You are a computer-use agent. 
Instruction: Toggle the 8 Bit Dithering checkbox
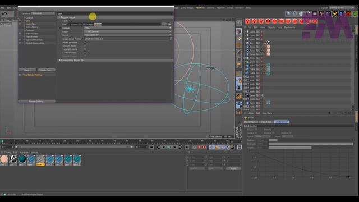point(85,53)
